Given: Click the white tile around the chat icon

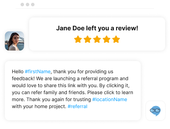Looking at the screenshot, I should 155,111.
